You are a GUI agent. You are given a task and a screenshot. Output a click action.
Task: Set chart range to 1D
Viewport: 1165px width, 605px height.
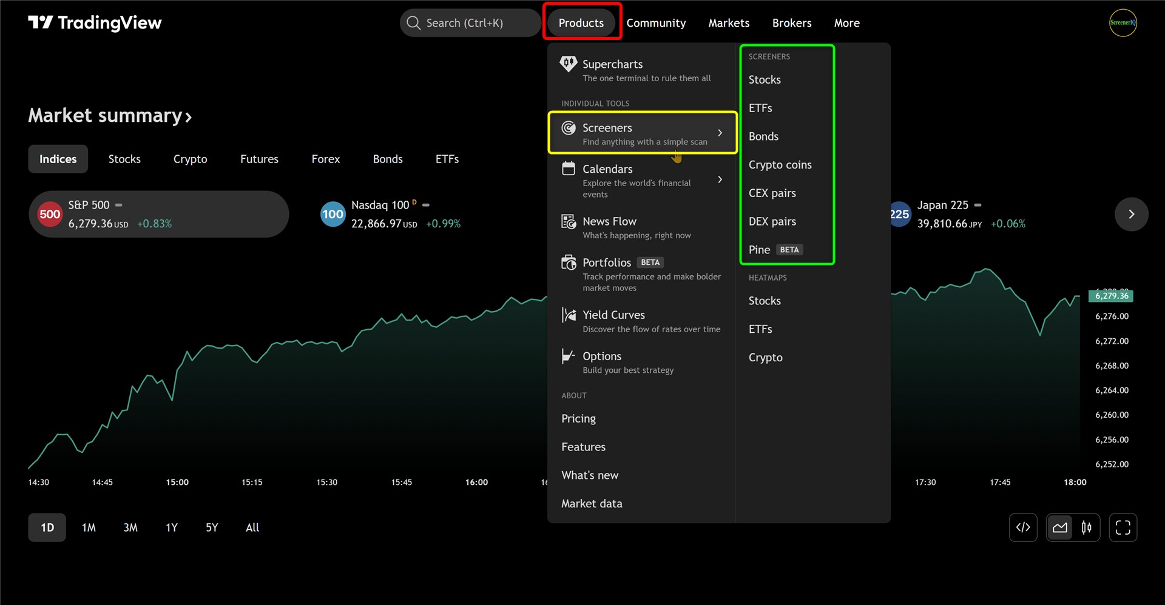point(47,527)
